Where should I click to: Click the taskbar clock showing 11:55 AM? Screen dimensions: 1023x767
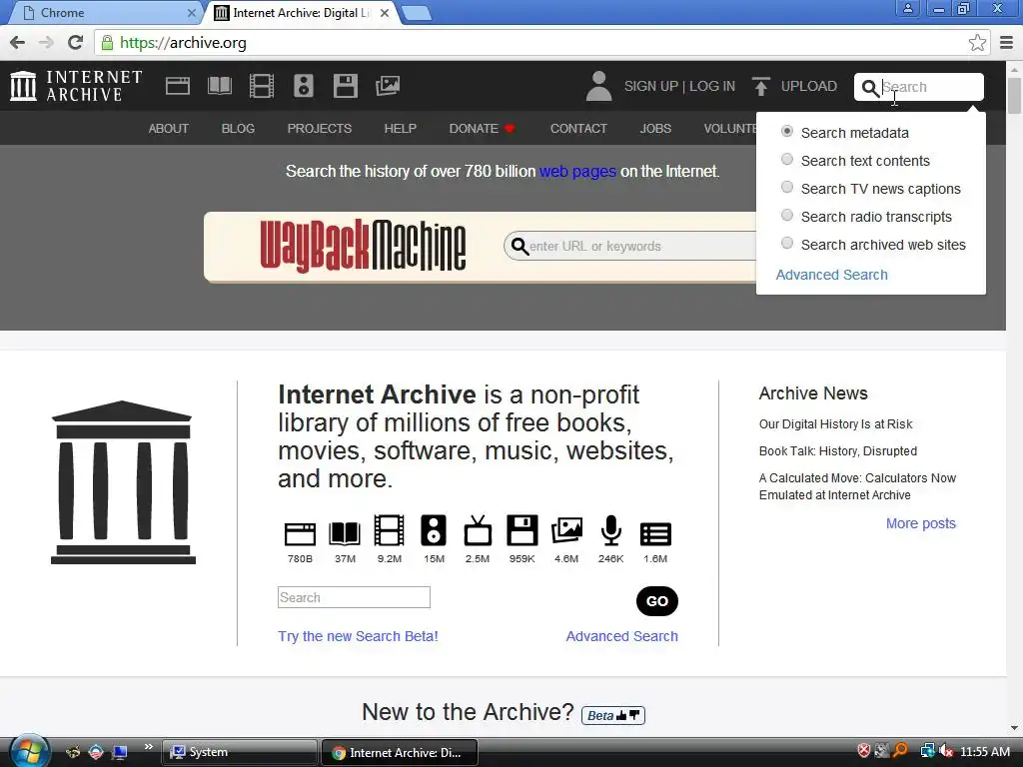tap(985, 752)
